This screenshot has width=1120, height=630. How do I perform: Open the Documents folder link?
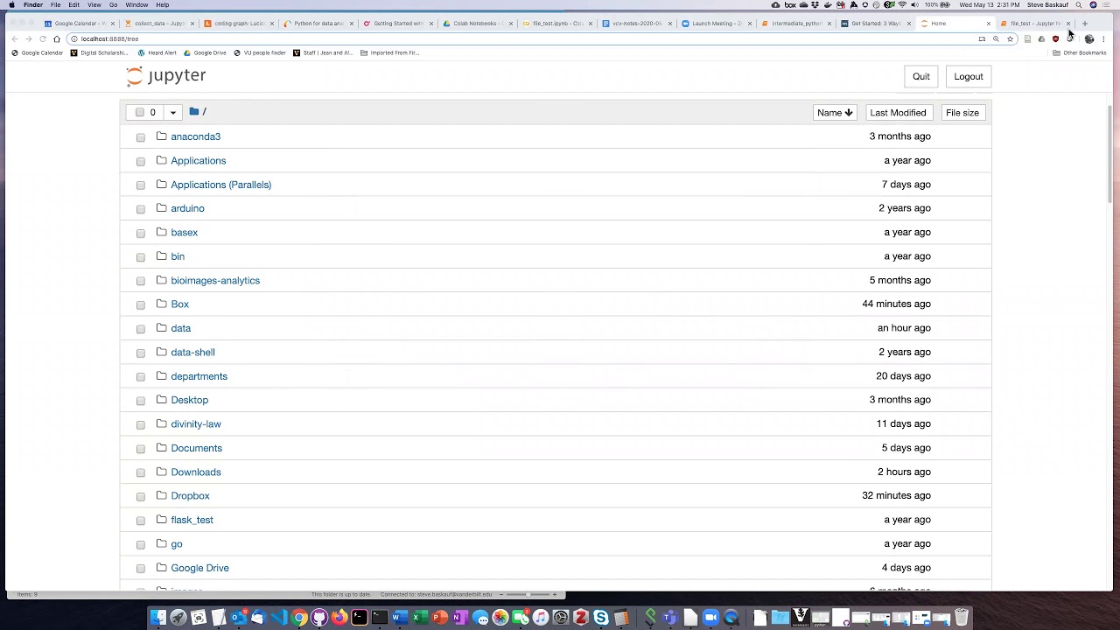pyautogui.click(x=196, y=448)
